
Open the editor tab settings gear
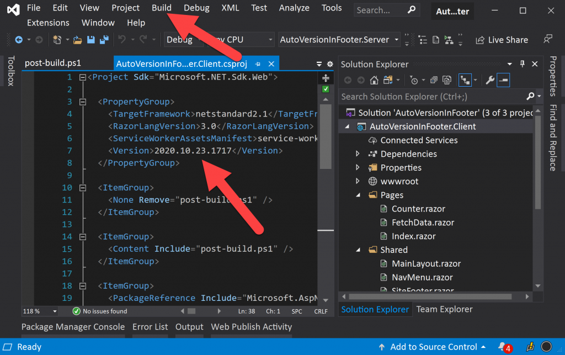pyautogui.click(x=330, y=64)
